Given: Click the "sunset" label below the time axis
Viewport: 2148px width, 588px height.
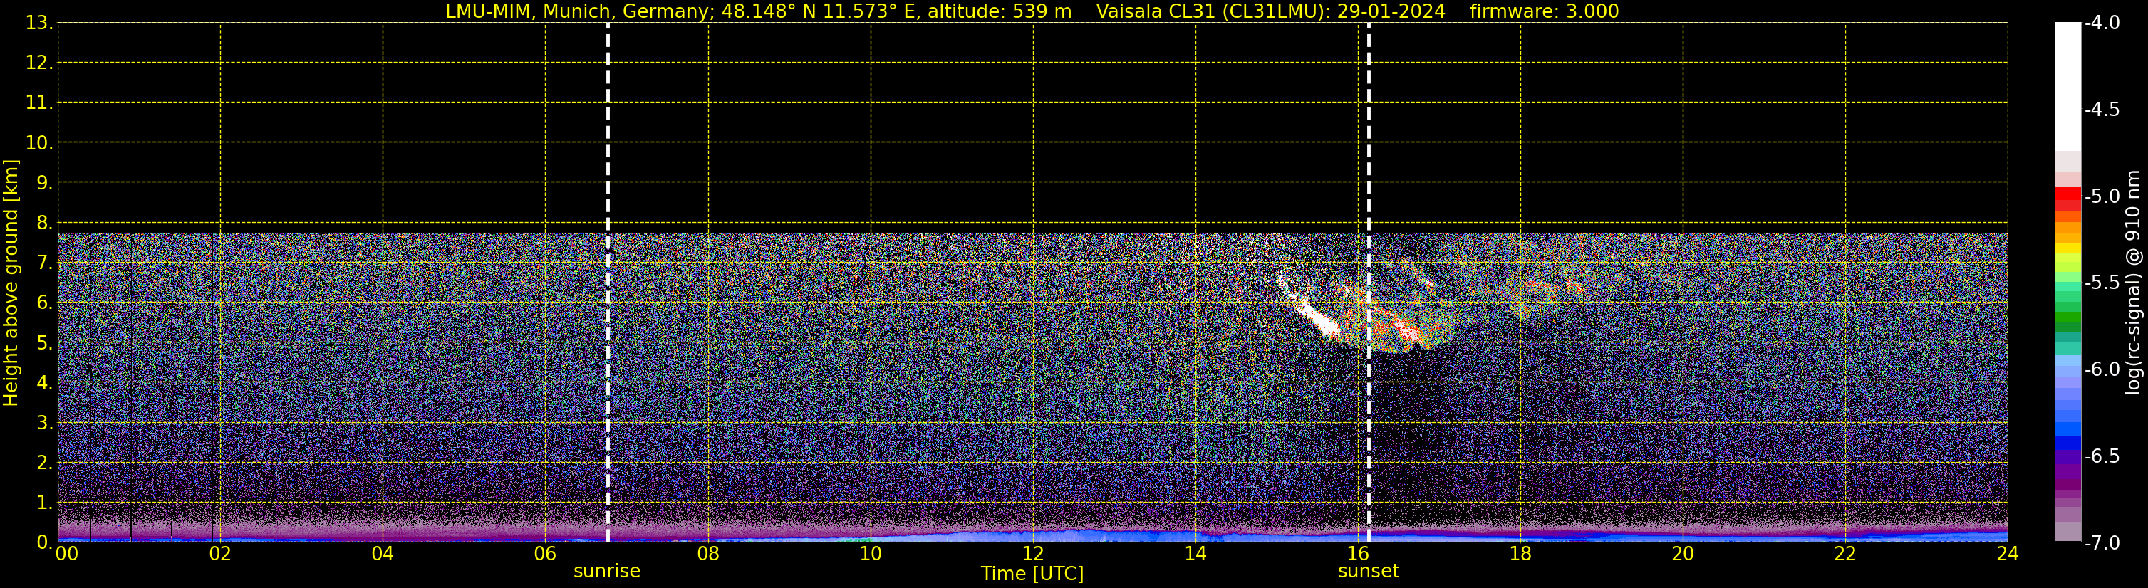Looking at the screenshot, I should pyautogui.click(x=1367, y=572).
